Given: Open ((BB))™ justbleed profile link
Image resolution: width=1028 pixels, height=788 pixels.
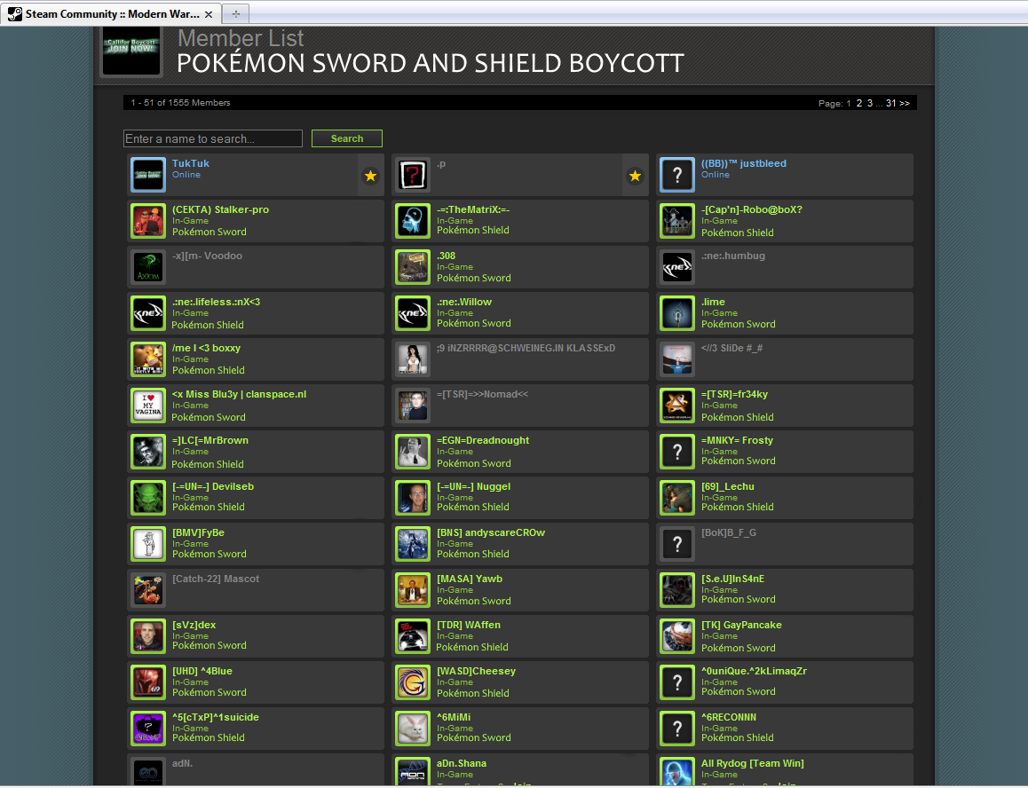Looking at the screenshot, I should [743, 163].
